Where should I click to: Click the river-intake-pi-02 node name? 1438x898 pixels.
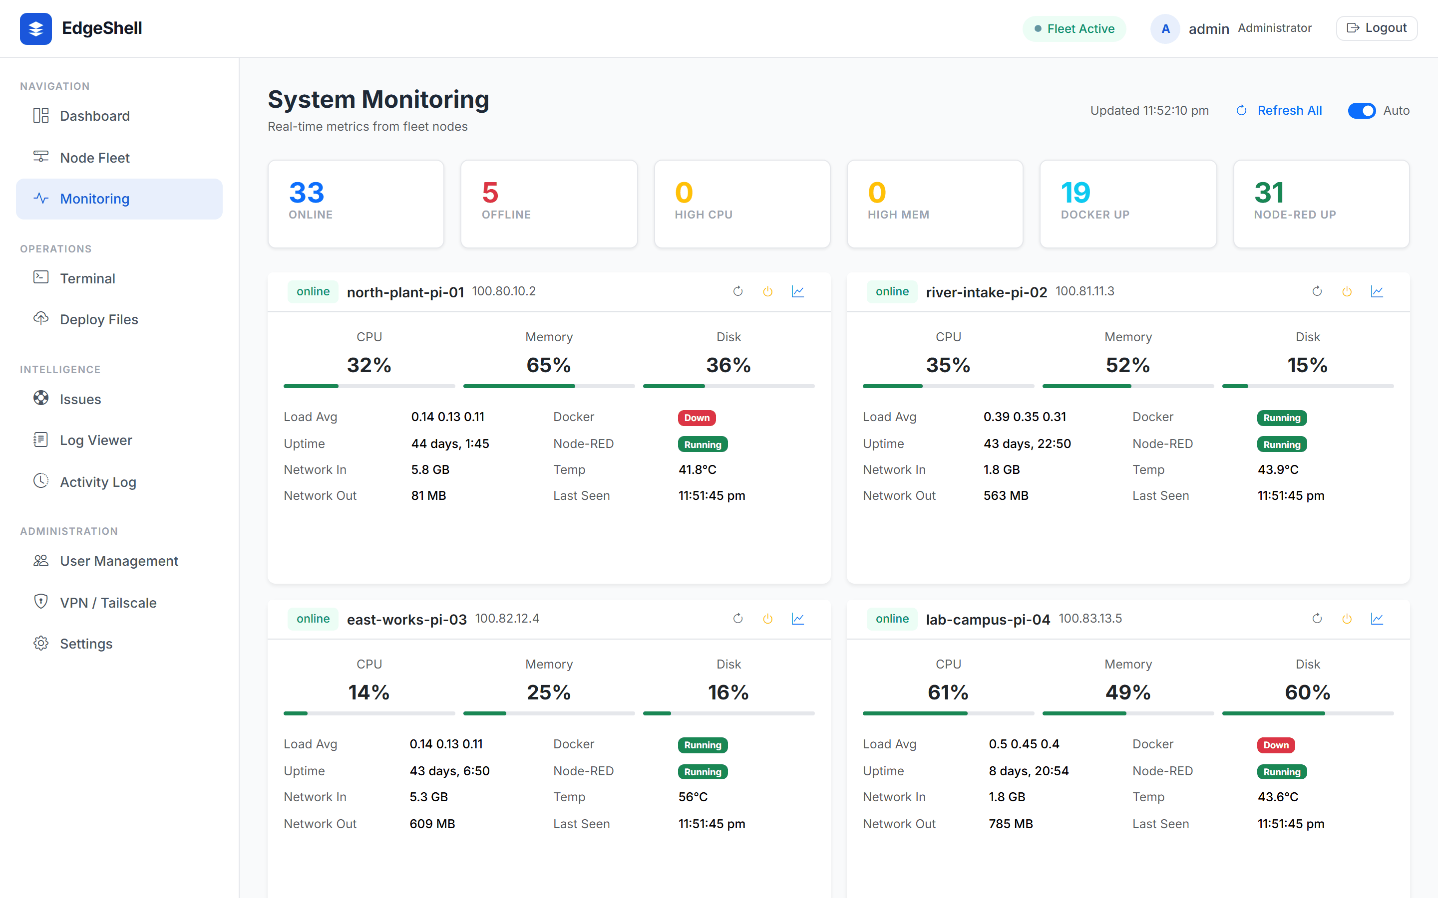pyautogui.click(x=987, y=292)
